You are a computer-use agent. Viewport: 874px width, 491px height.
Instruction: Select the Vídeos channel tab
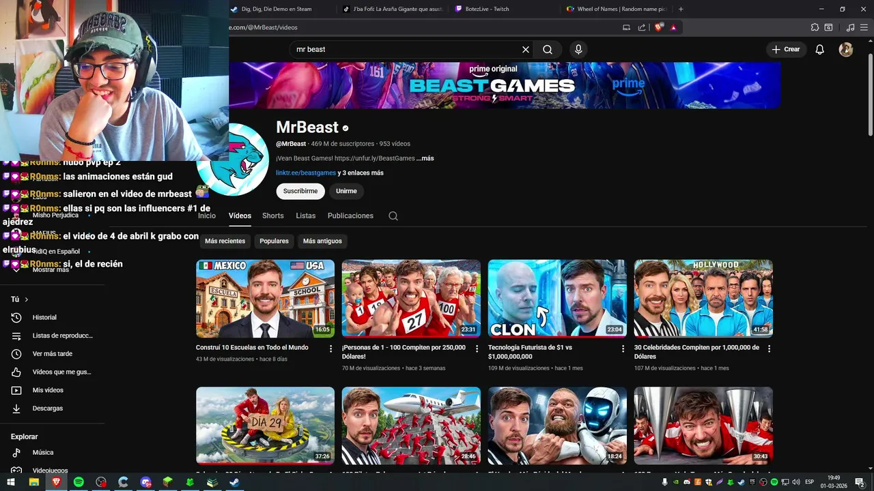[240, 215]
